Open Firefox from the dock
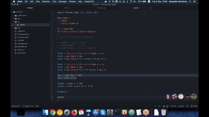The width and height of the screenshot is (209, 117). (x=74, y=112)
